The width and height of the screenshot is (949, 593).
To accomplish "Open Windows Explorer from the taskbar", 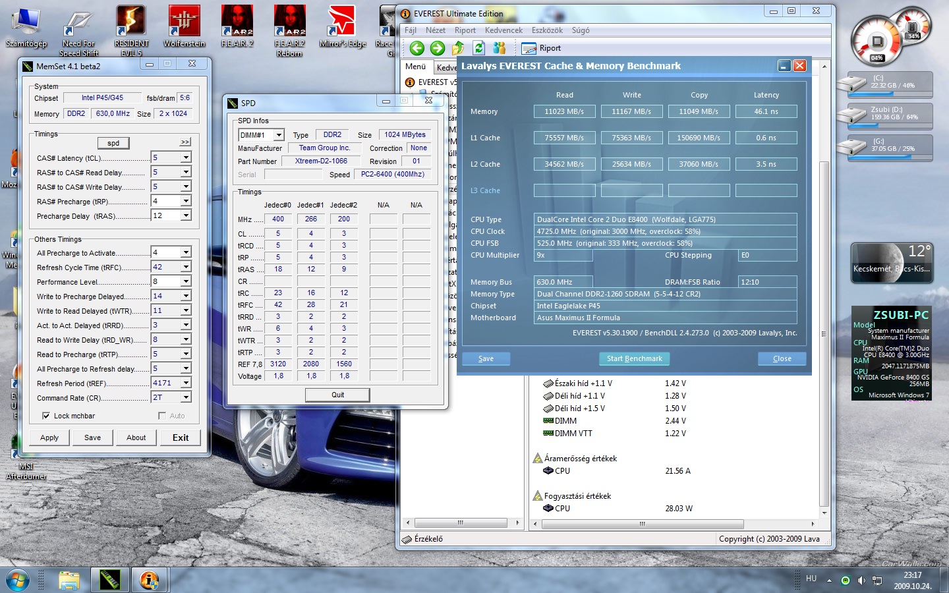I will point(69,580).
